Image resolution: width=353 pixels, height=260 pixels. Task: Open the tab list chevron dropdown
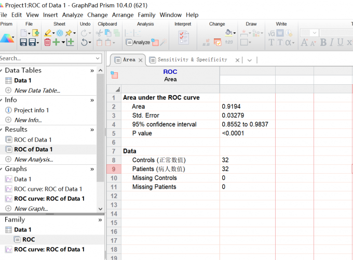tap(250, 60)
